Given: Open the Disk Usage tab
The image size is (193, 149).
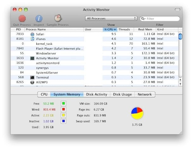Looking at the screenshot, I should click(x=122, y=94).
